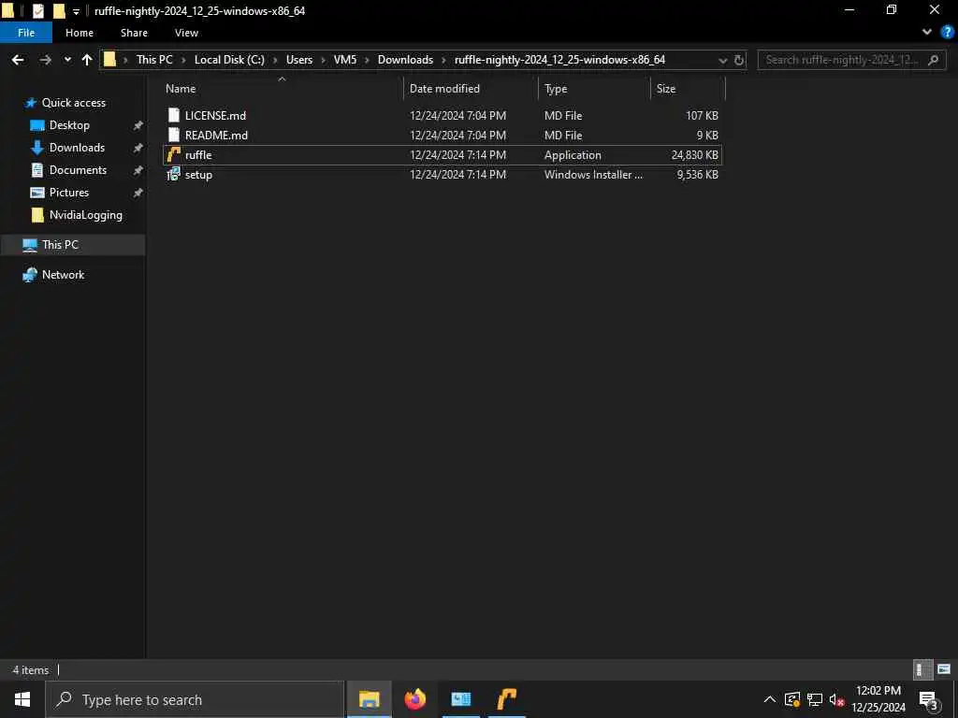This screenshot has width=958, height=718.
Task: Go up one folder level
Action: [87, 60]
